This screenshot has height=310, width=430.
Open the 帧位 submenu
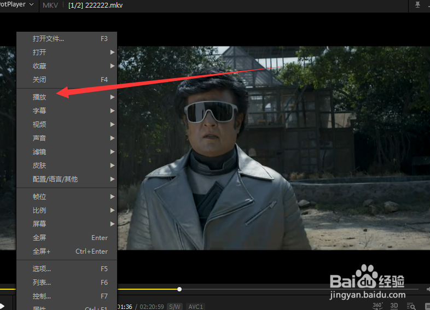point(67,196)
